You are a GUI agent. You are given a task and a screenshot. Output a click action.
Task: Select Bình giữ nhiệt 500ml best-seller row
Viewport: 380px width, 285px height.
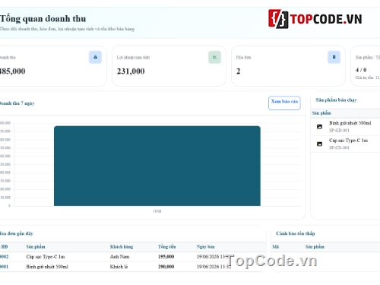tap(346, 127)
